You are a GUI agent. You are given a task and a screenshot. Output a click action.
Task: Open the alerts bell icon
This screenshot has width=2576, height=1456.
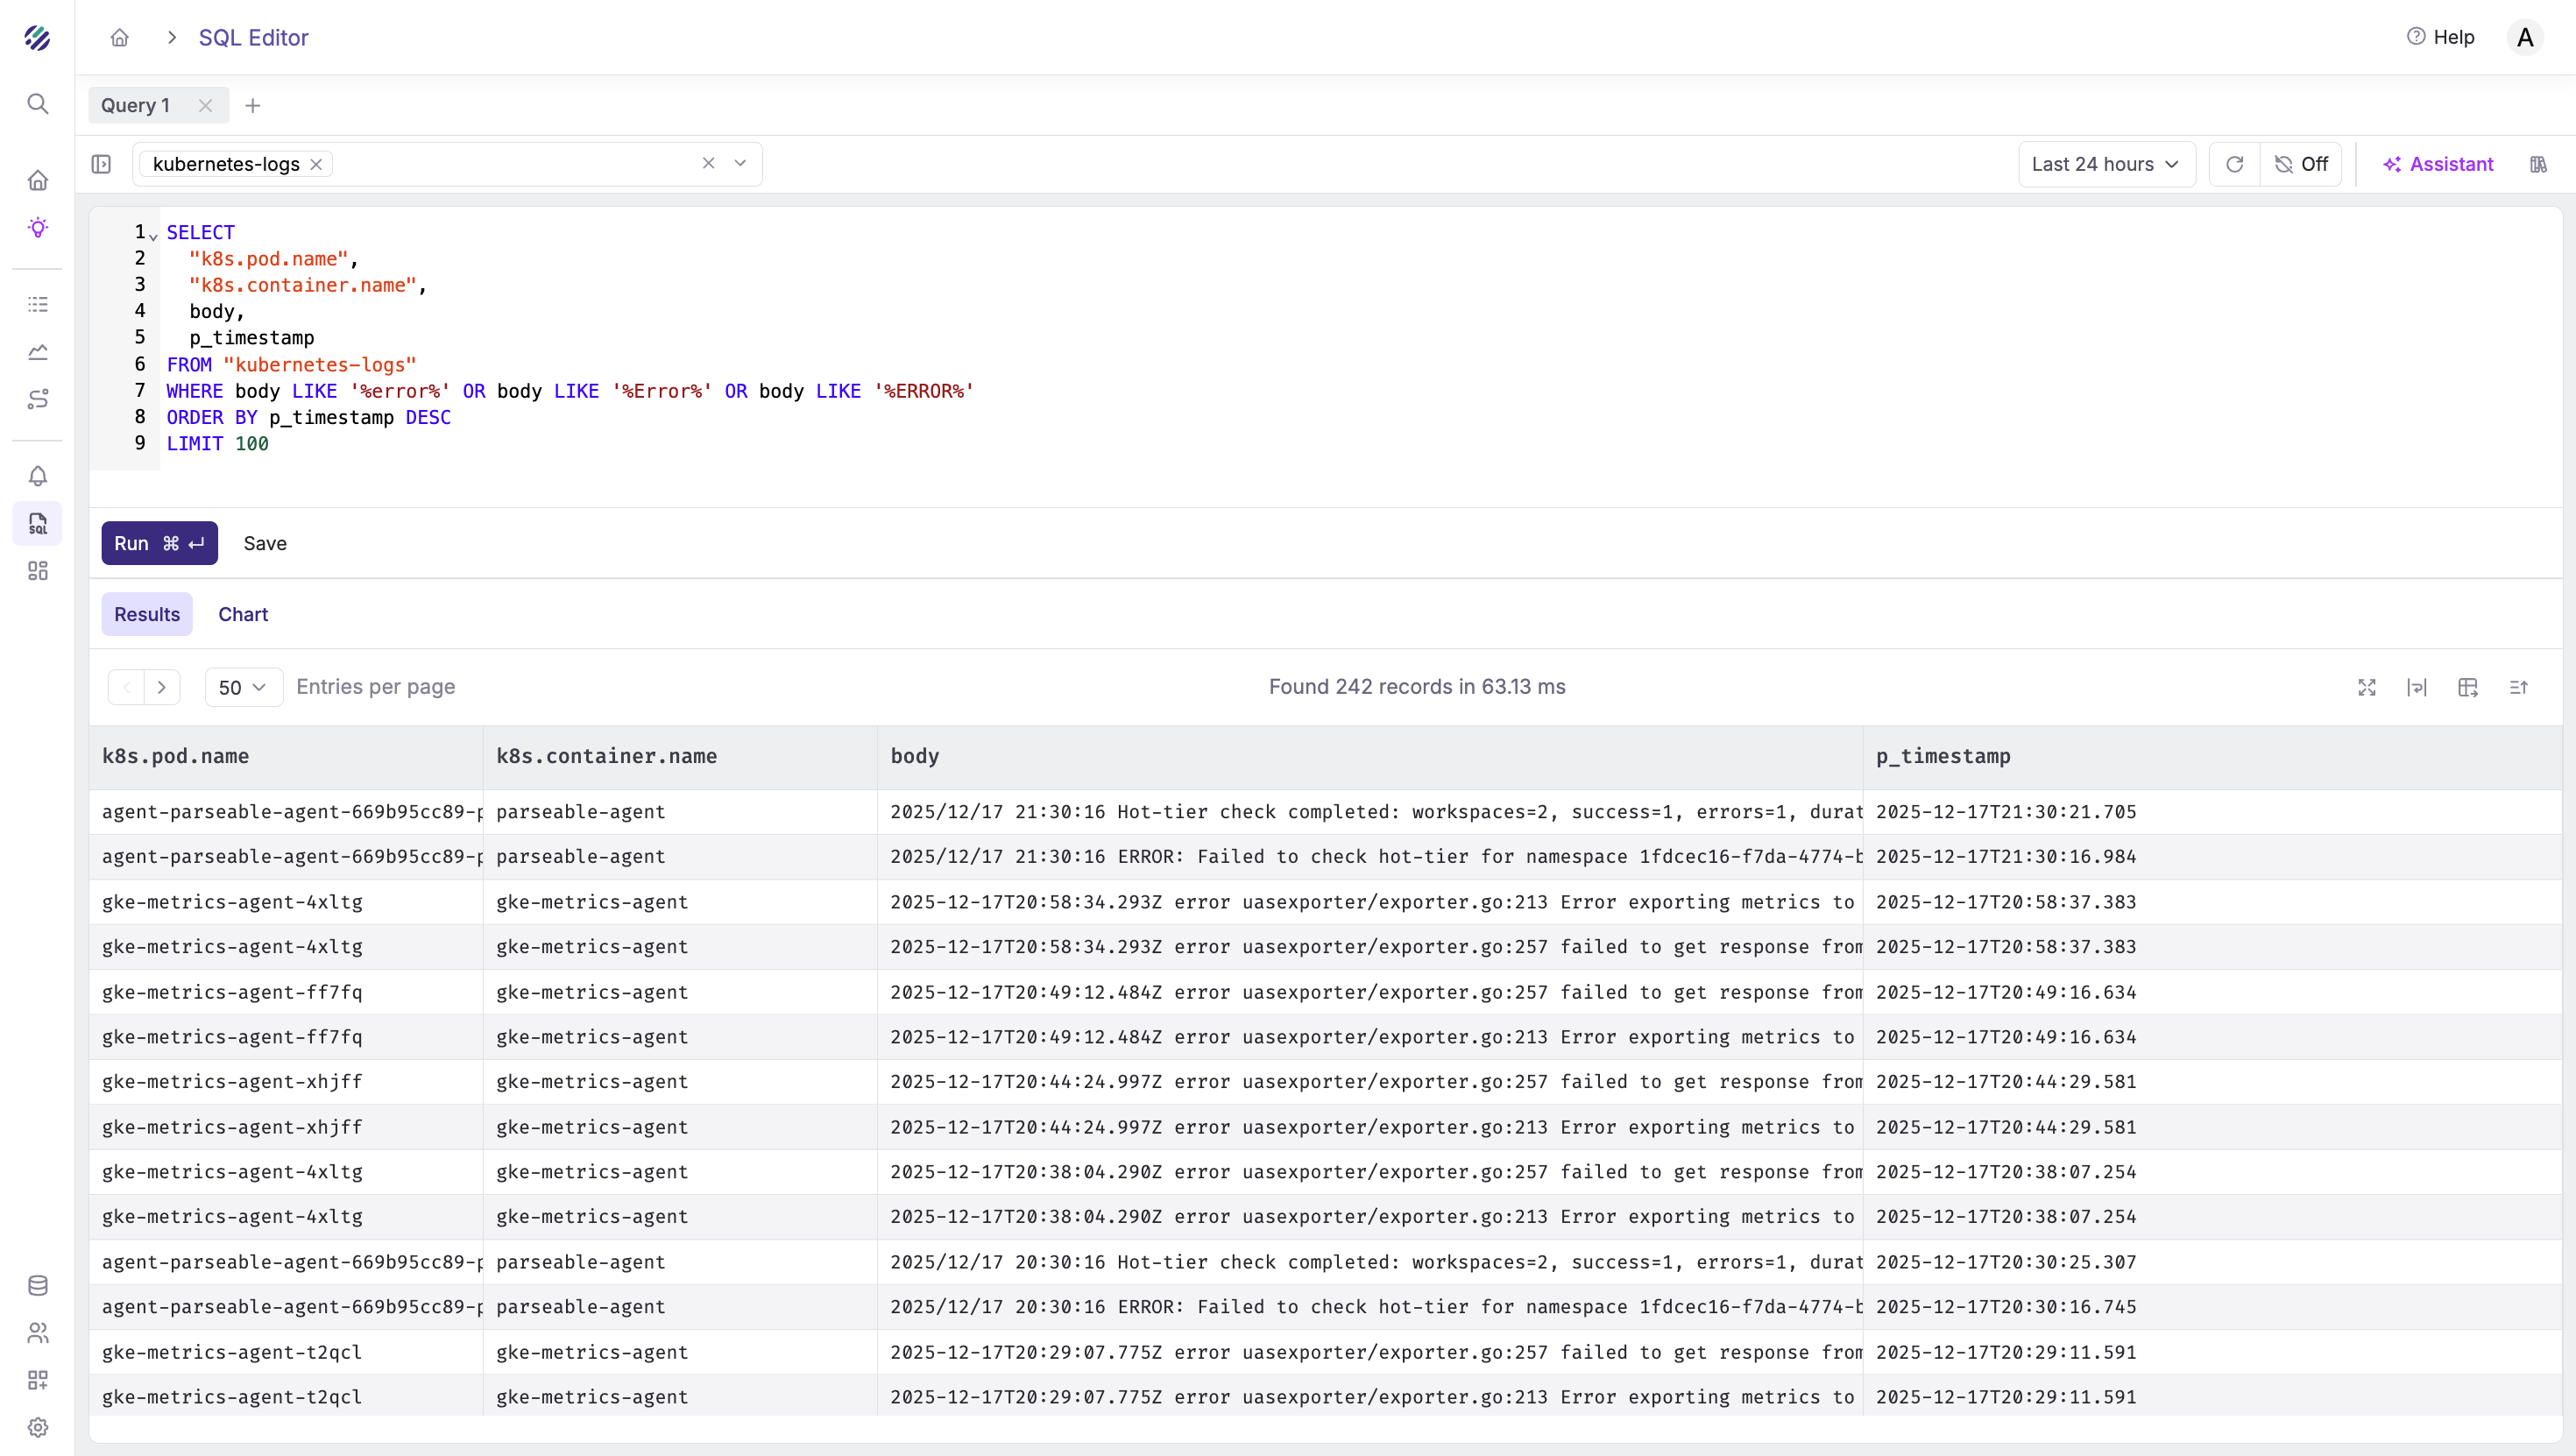point(37,476)
